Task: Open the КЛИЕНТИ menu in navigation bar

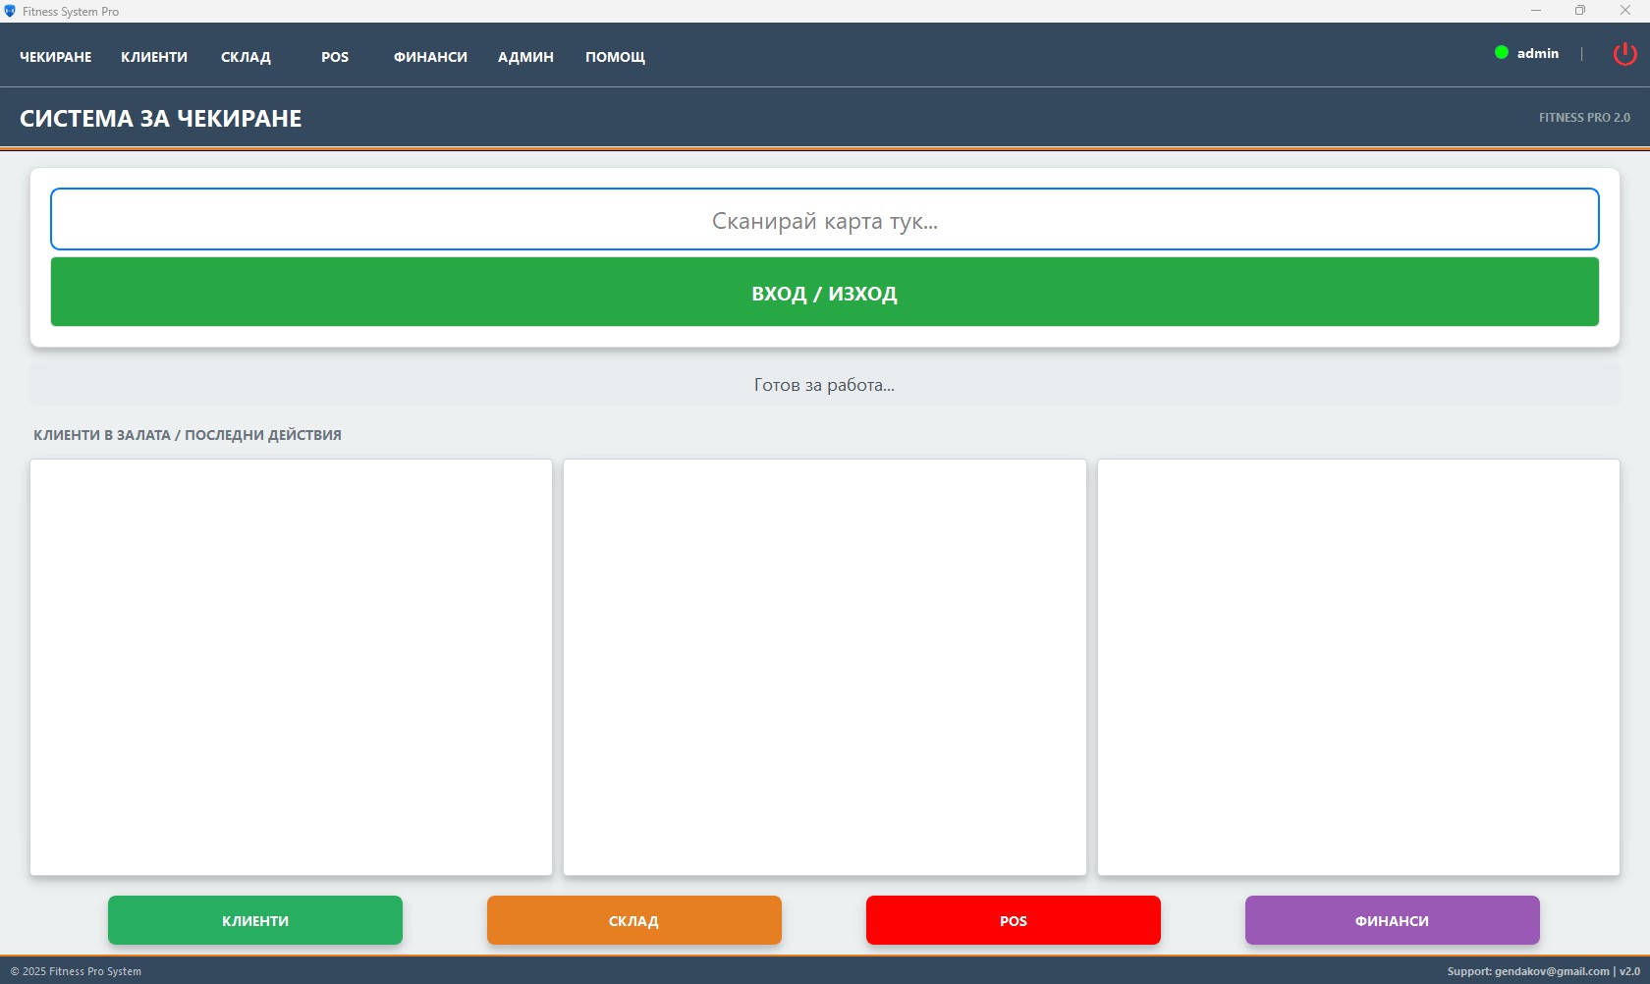Action: [x=154, y=57]
